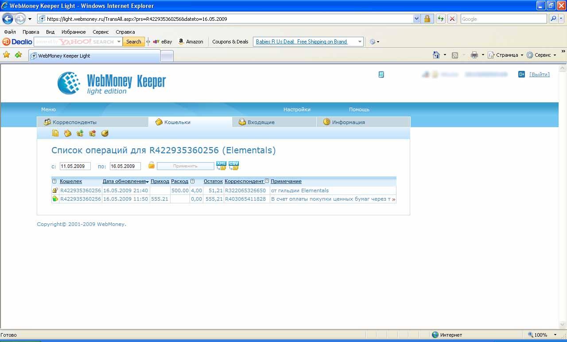Open the Правка menu
Image resolution: width=567 pixels, height=342 pixels.
pyautogui.click(x=31, y=32)
